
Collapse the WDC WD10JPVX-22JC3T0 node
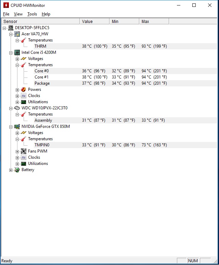(x=11, y=108)
